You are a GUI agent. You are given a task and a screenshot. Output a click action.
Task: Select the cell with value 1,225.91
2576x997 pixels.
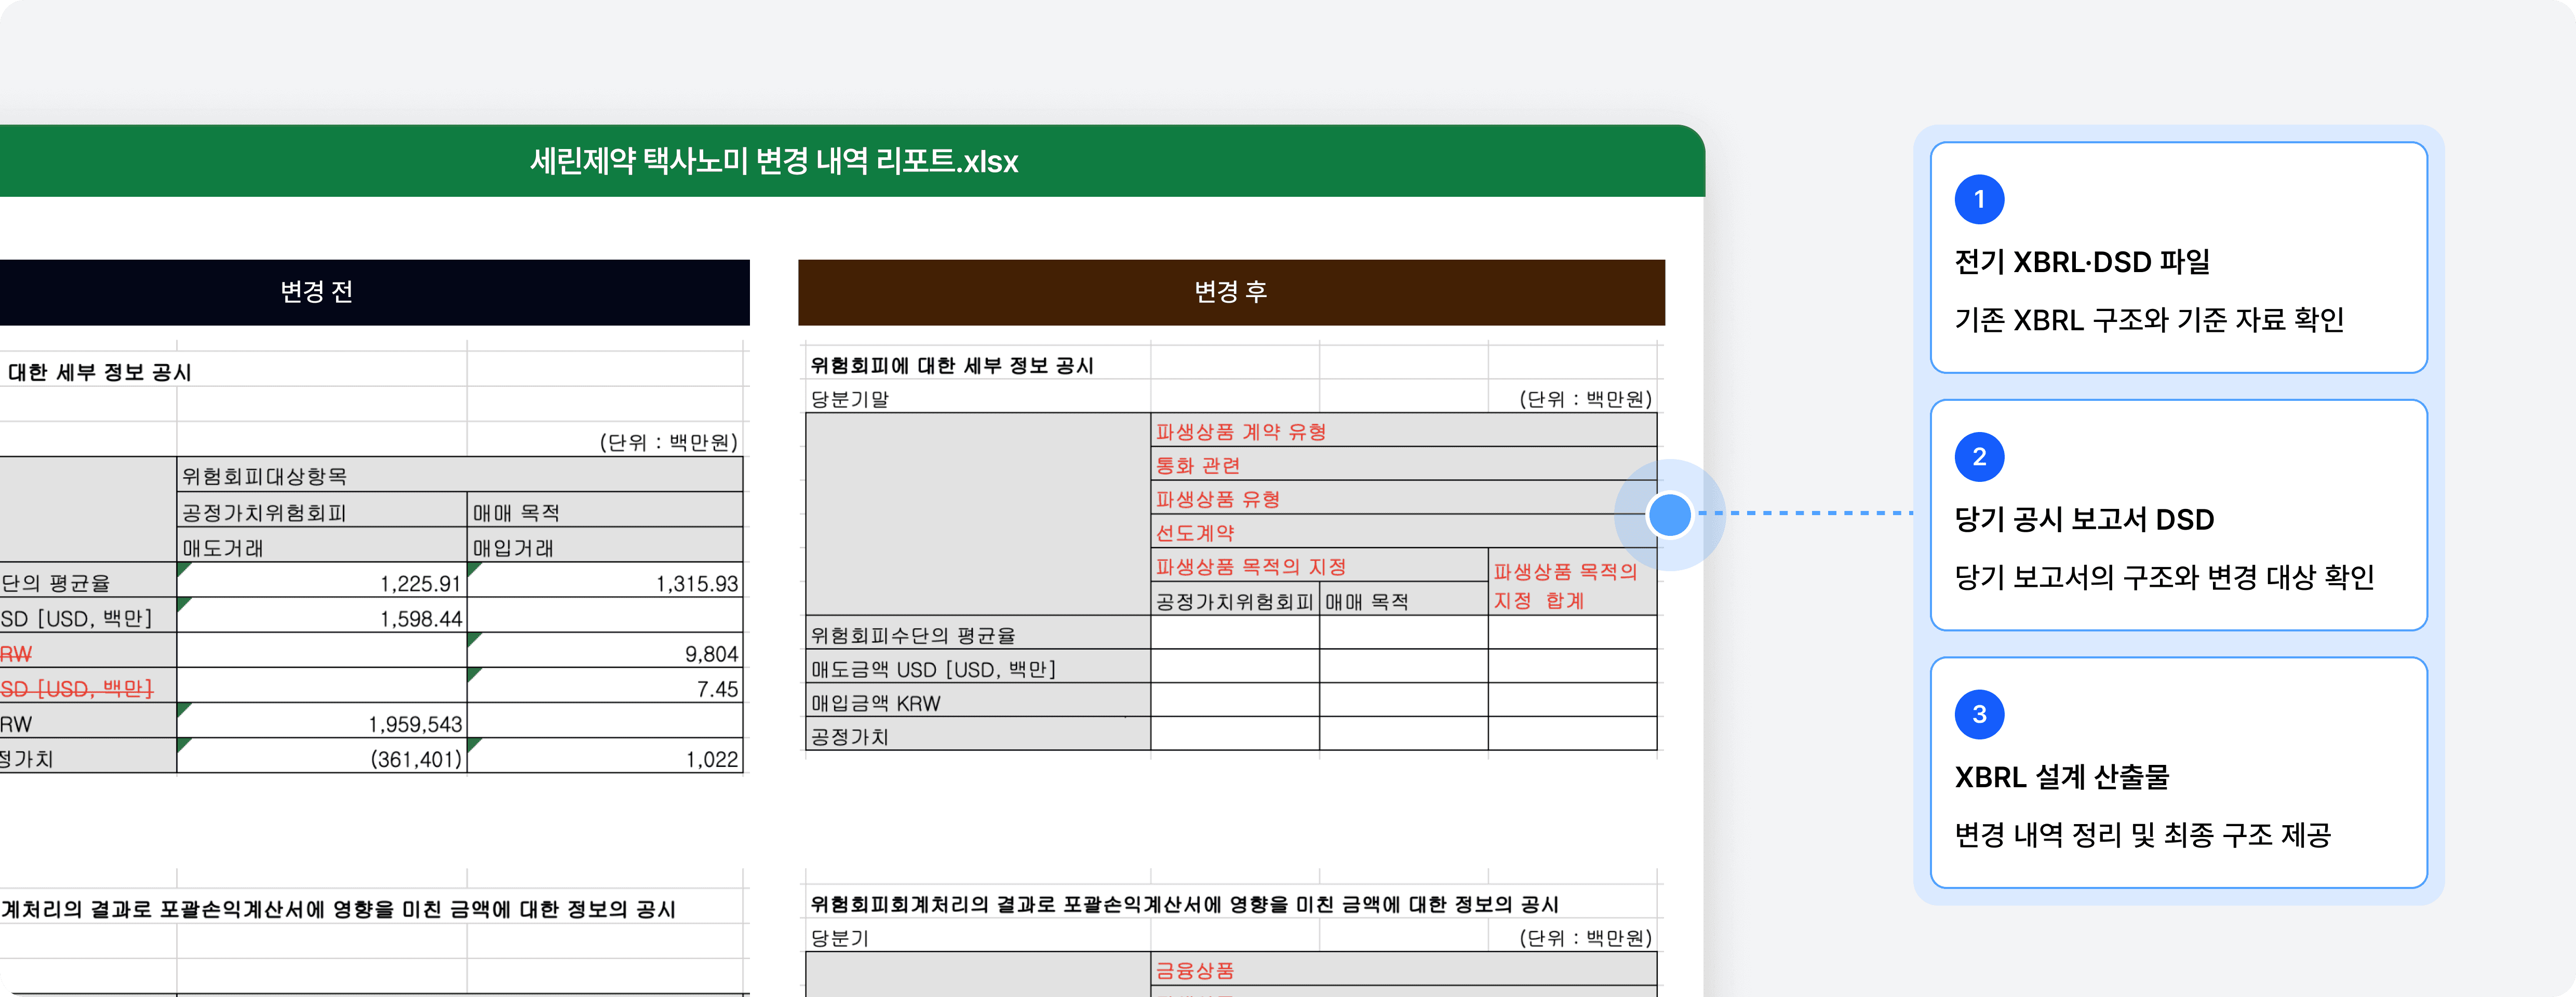pyautogui.click(x=322, y=580)
